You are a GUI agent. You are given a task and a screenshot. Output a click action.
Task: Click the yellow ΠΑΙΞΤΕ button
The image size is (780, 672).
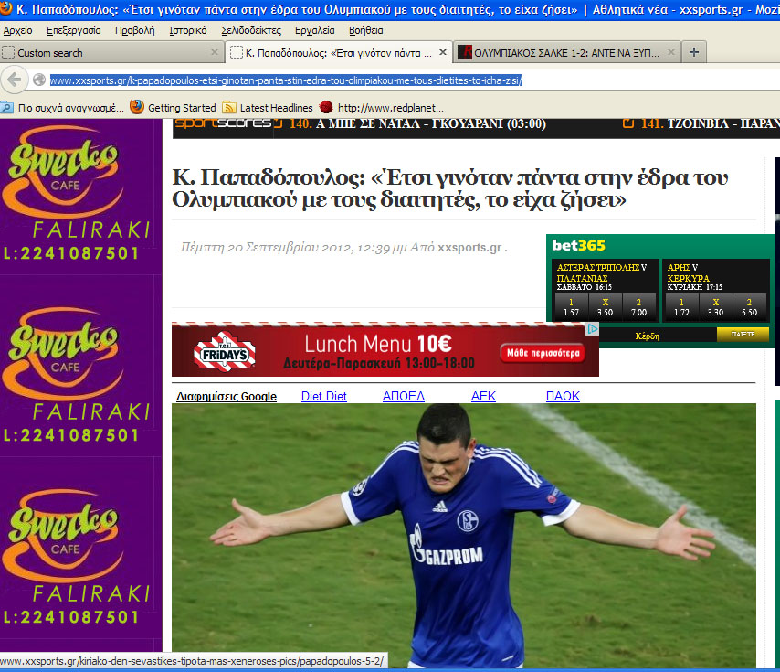(743, 335)
